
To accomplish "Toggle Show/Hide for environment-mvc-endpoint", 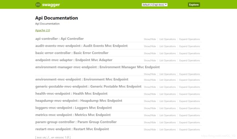I will click(x=150, y=80).
